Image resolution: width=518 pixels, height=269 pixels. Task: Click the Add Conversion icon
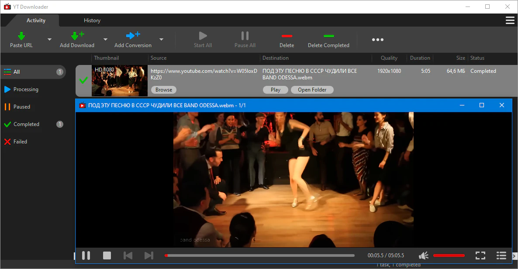coord(133,36)
